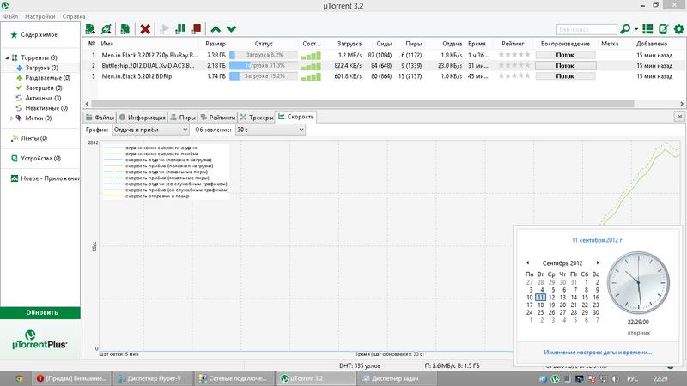Click Men.in.Black 720p progress bar

coord(264,55)
